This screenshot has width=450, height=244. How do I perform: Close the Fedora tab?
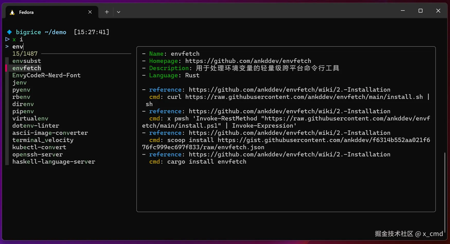tap(90, 12)
